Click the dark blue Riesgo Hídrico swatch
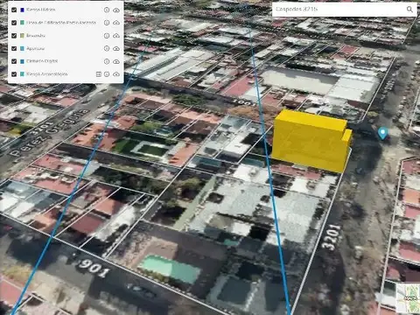Image resolution: width=420 pixels, height=315 pixels. tap(22, 10)
